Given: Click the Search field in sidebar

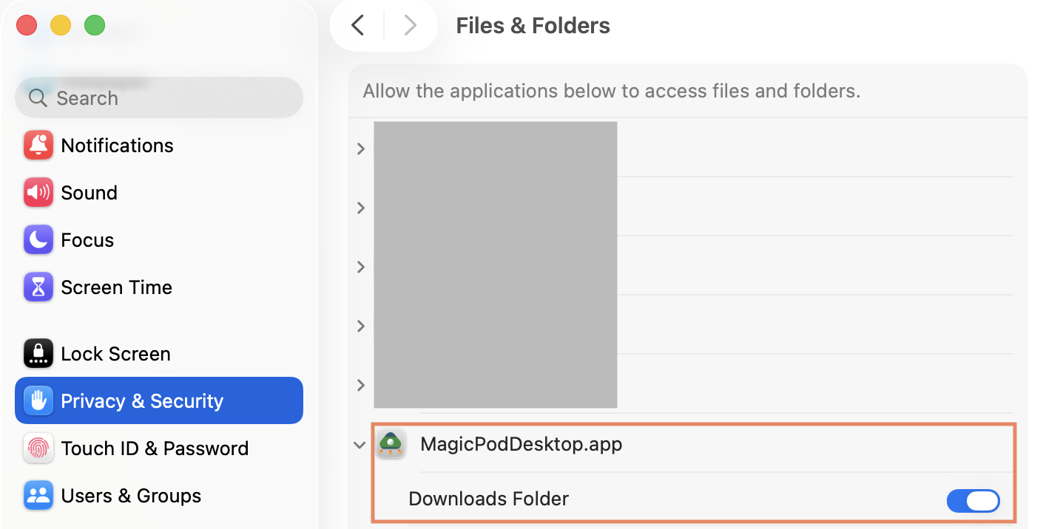Looking at the screenshot, I should 159,98.
